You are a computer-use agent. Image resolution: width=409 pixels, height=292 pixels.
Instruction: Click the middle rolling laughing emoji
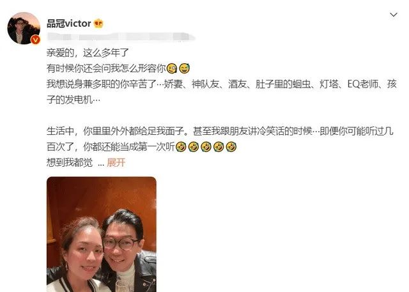[x=206, y=147]
